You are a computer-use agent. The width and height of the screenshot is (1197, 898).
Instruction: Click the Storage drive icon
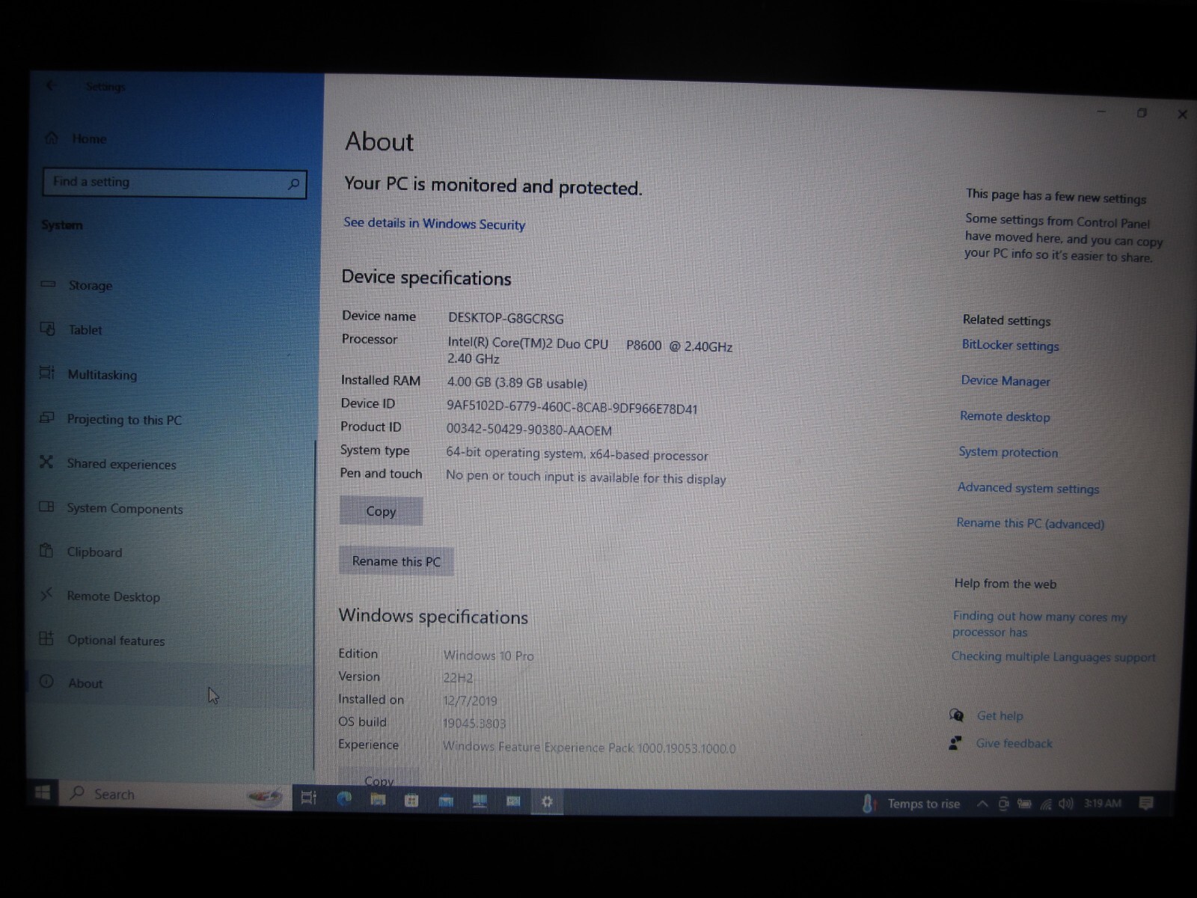(48, 284)
